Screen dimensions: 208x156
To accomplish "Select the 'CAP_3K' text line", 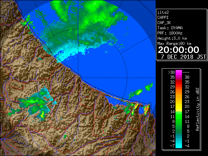I will [164, 23].
